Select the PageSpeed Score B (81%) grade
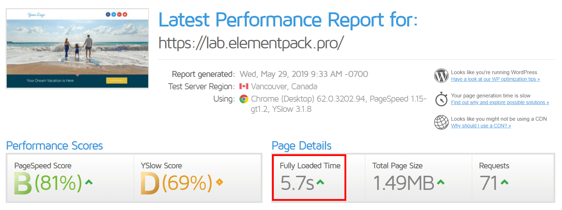Screen dimensions: 562x210 tap(48, 183)
